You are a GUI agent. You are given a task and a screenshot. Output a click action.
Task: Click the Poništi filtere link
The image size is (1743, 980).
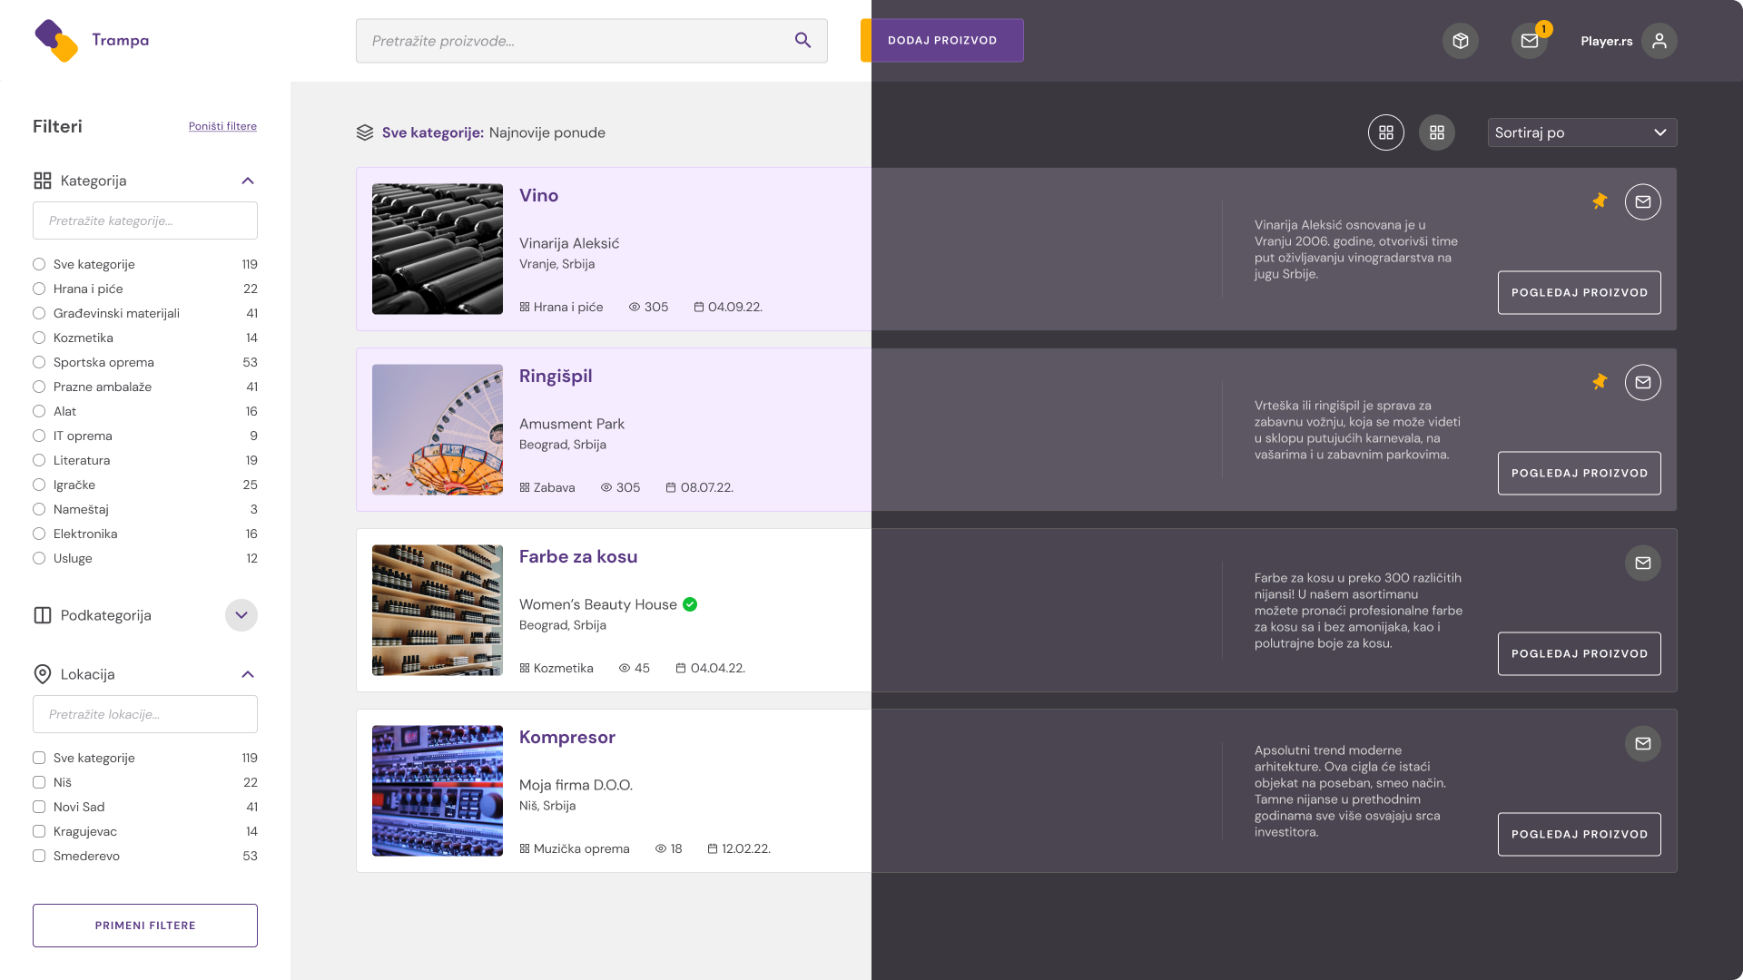(x=222, y=126)
